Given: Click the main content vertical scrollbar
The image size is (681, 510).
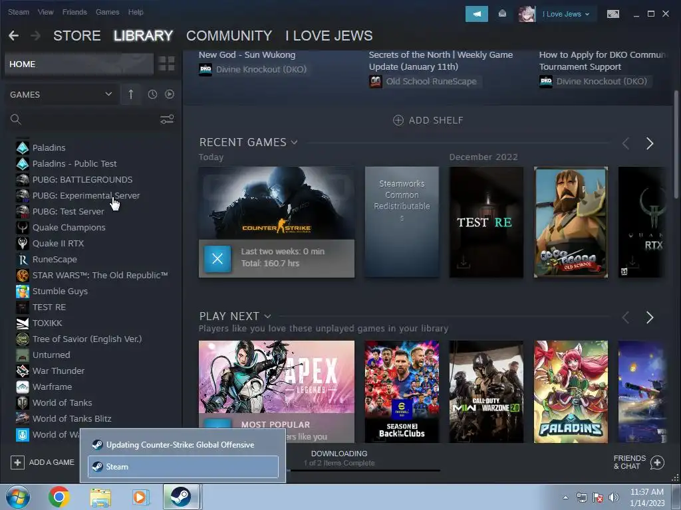Looking at the screenshot, I should tap(676, 144).
